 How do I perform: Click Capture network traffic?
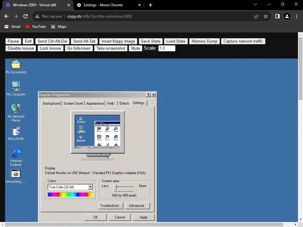pyautogui.click(x=243, y=41)
